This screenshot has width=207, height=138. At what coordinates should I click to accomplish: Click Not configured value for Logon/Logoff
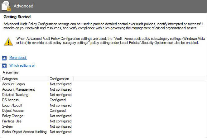[x=61, y=105]
